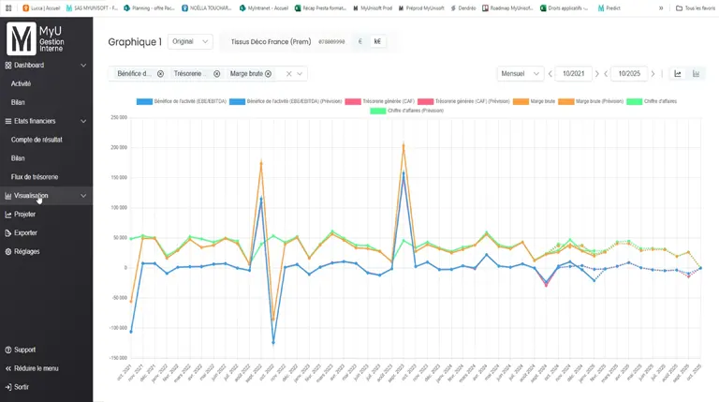719x402 pixels.
Task: Click Réduire le menu button
Action: click(x=36, y=368)
